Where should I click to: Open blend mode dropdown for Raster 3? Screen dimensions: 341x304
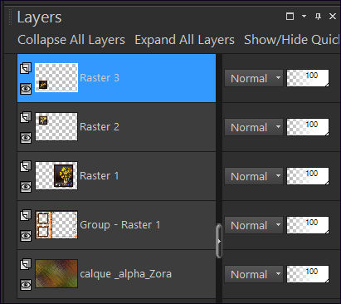[254, 78]
